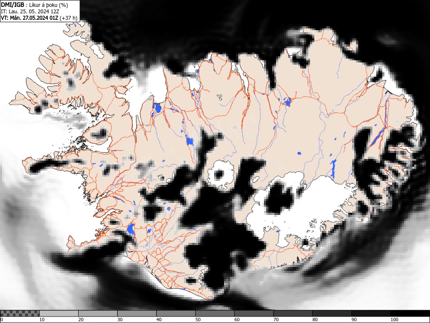Click the 'DMI/IGB : Líkur á þoku (%)' title
430x323 pixels.
(34, 5)
